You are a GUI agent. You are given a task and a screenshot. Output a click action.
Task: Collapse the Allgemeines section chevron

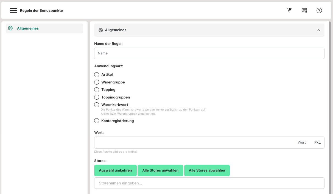318,30
